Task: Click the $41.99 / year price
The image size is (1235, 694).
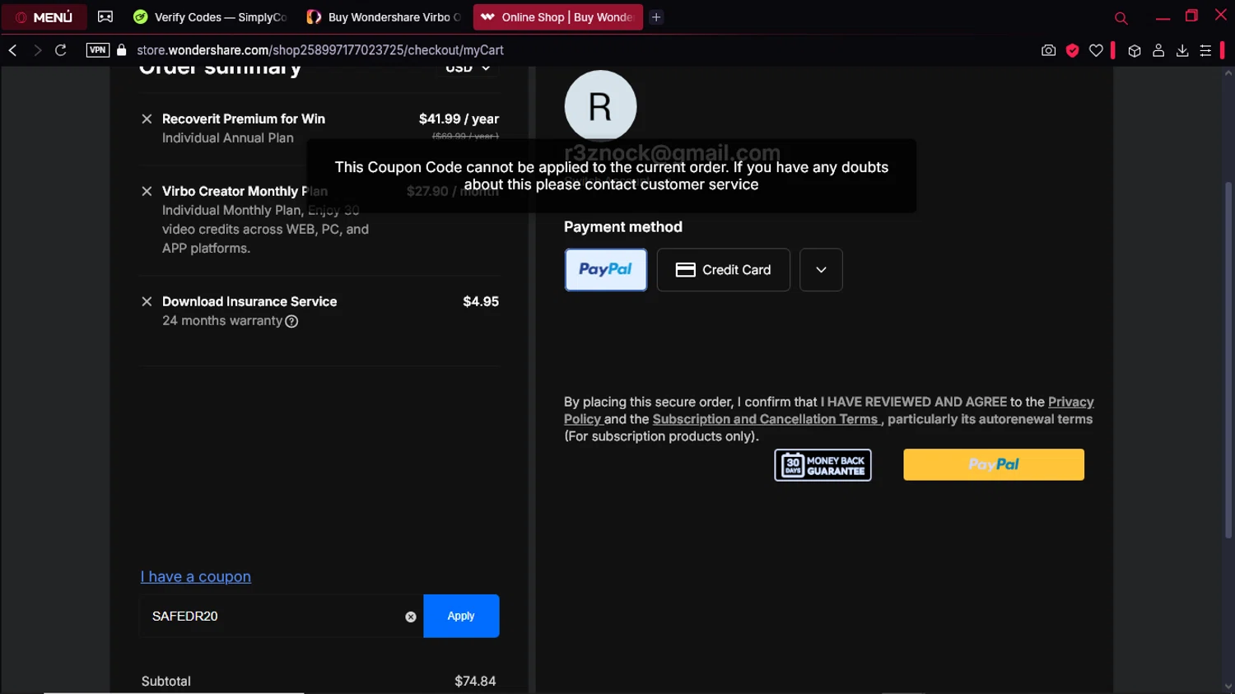Action: (x=459, y=119)
